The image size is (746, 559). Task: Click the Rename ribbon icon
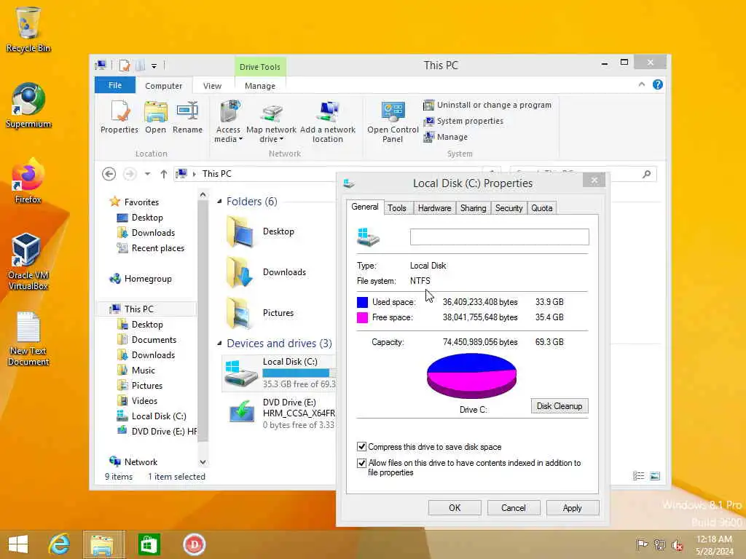point(187,117)
